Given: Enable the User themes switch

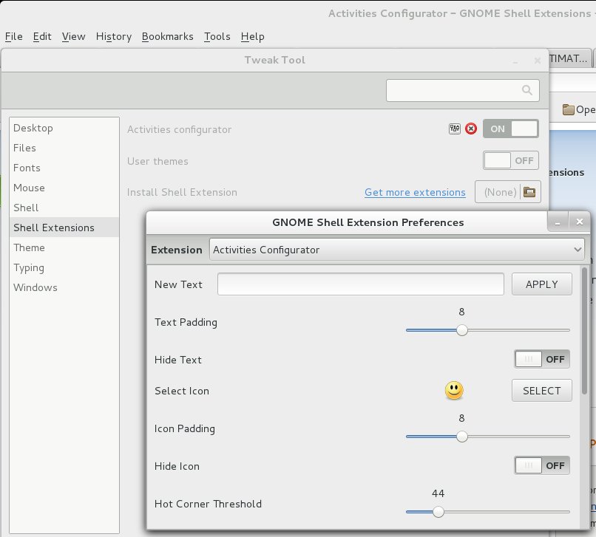Looking at the screenshot, I should (510, 160).
